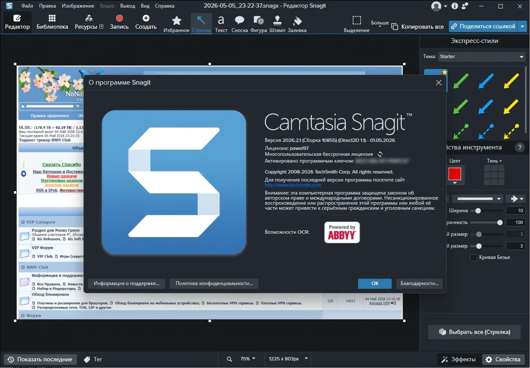Select the Штамп stamp tool
This screenshot has height=368, width=530.
coord(277,23)
